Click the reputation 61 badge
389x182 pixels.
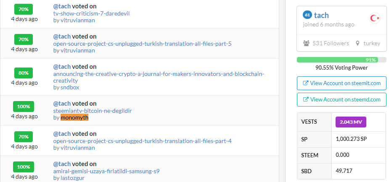pyautogui.click(x=307, y=15)
